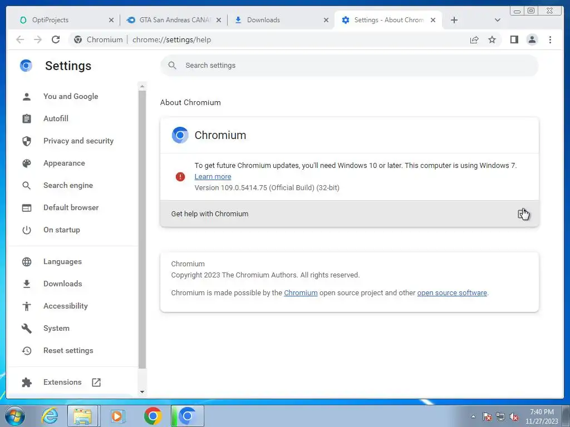Screen dimensions: 570x427
Task: Open the three-dot Chromium menu
Action: click(550, 39)
